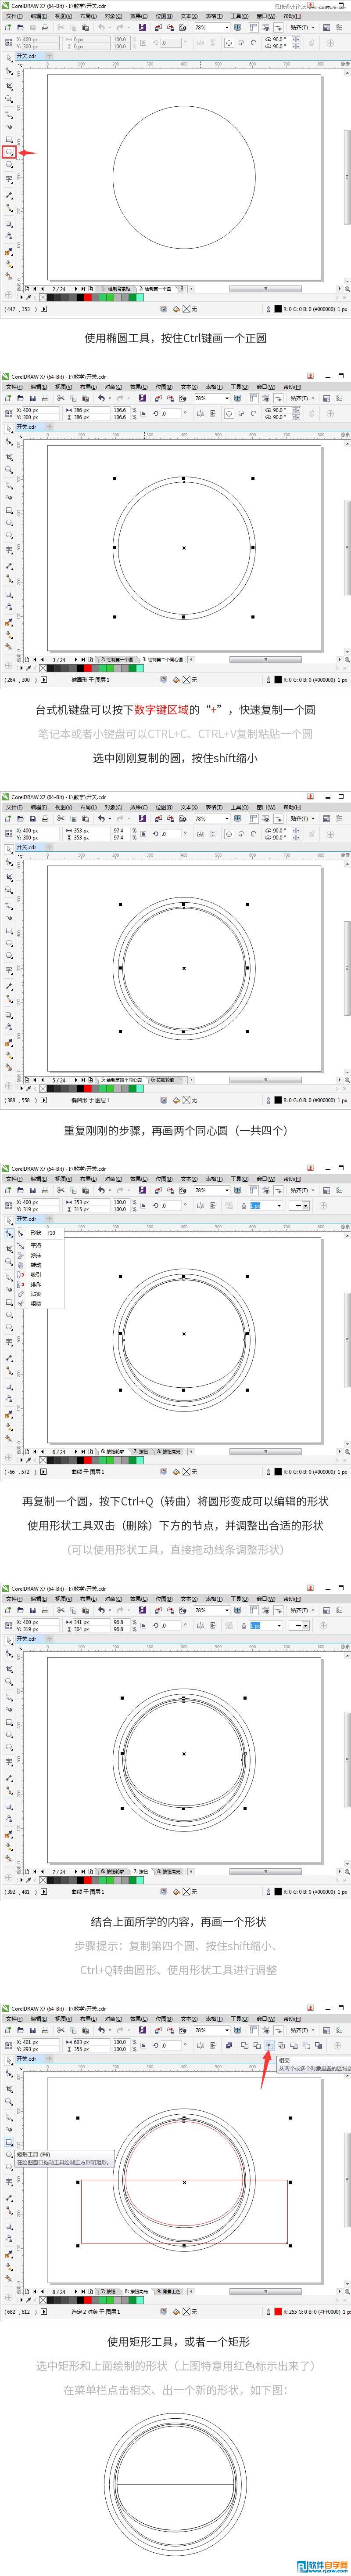351x2576 pixels.
Task: Select the Rectangle tool beside the 矩形工具 (F6) tooltip
Action: pos(9,2143)
